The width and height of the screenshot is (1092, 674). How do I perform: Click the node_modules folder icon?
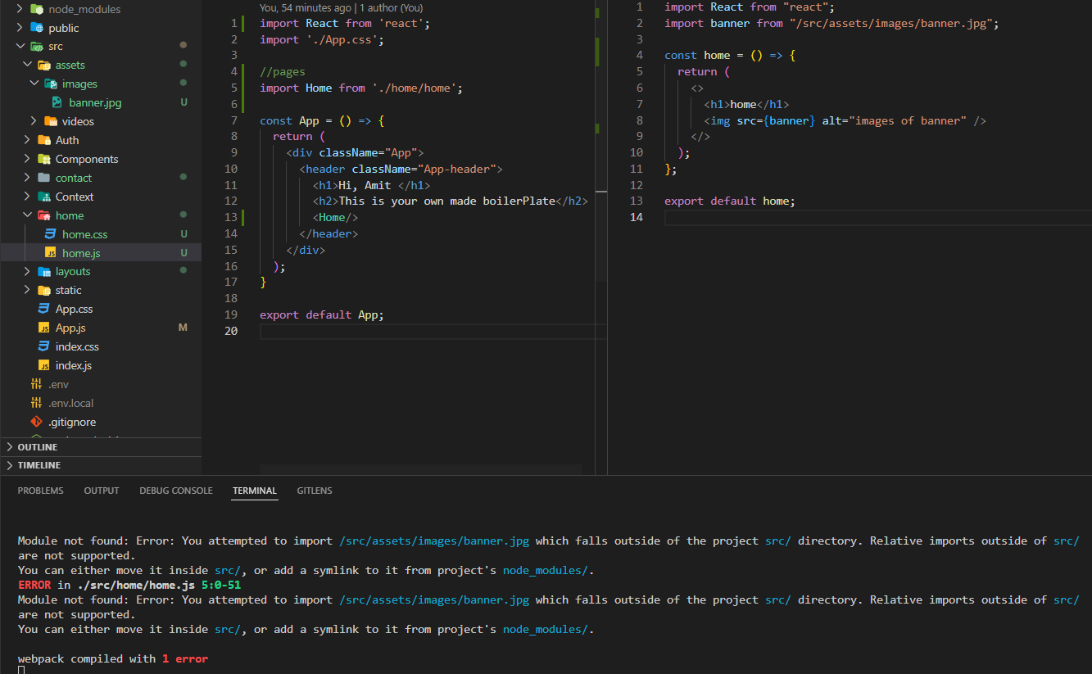pos(37,9)
